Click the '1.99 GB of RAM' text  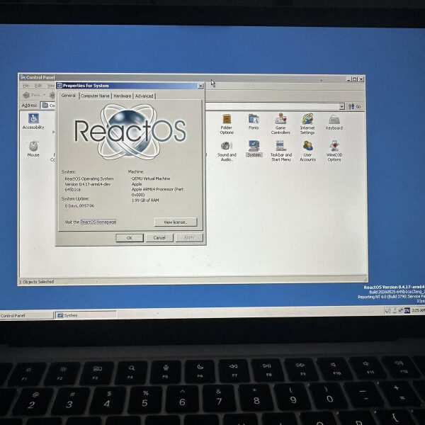(145, 200)
